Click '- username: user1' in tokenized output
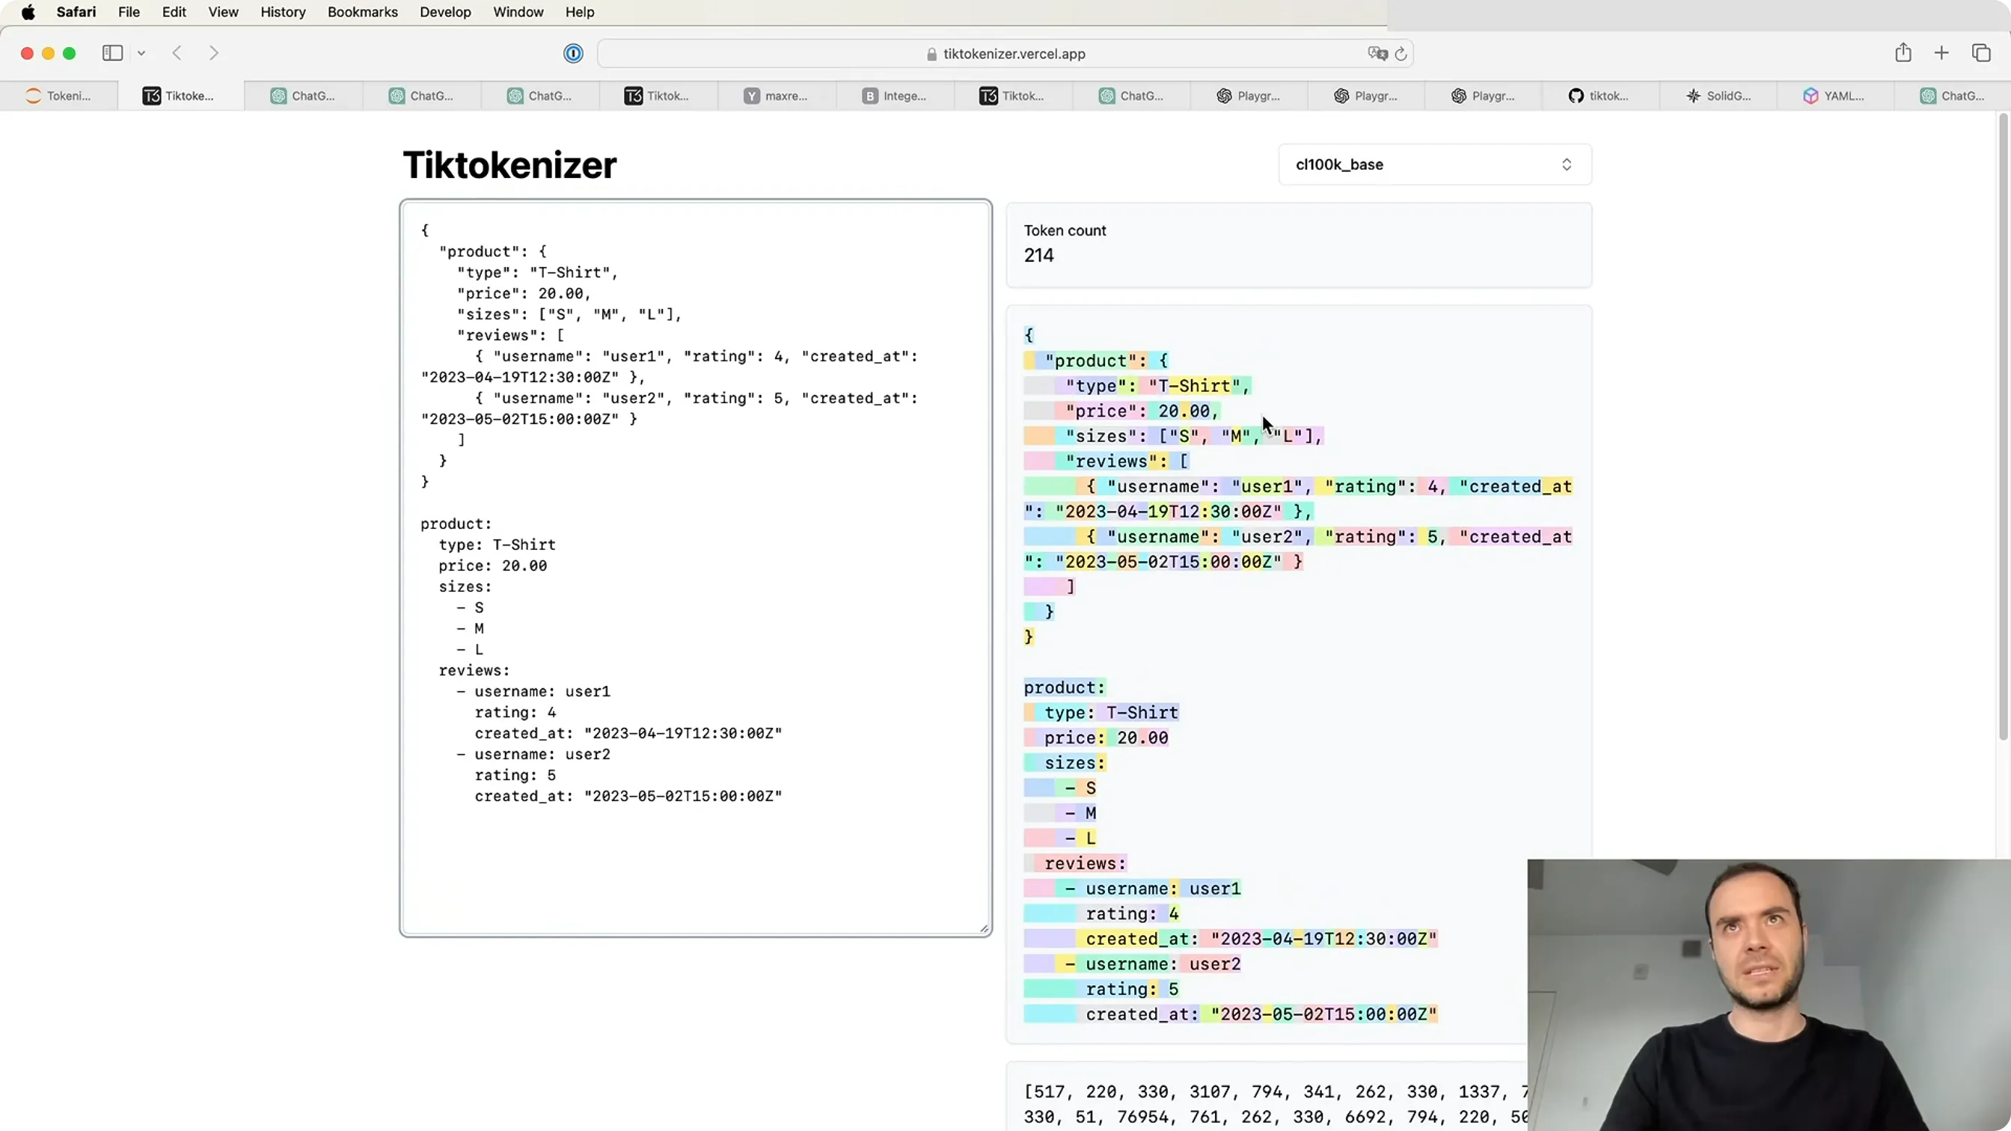The image size is (2011, 1131). (1152, 888)
